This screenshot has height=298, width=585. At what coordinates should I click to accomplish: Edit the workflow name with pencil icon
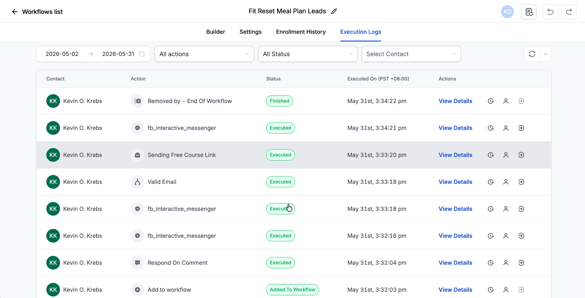click(334, 11)
